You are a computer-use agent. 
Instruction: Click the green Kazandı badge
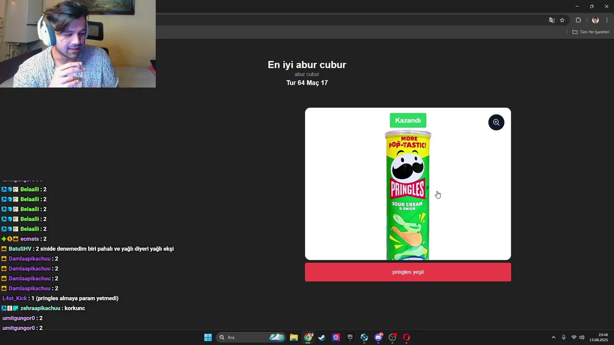(408, 120)
